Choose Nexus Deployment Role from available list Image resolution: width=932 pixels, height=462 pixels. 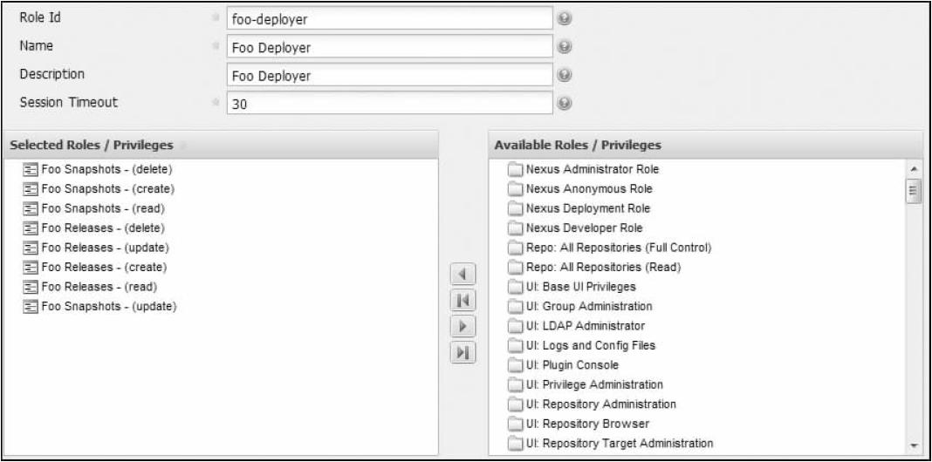click(x=588, y=208)
